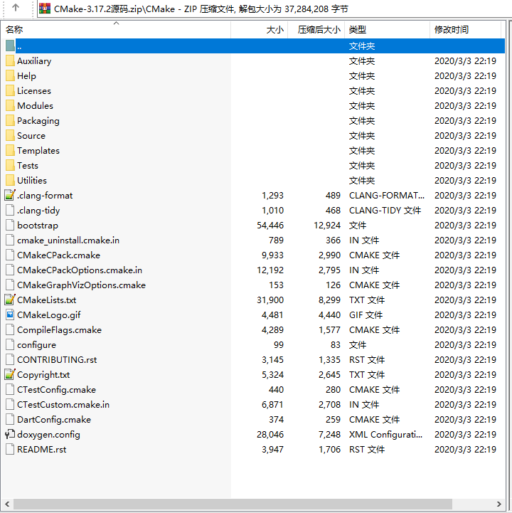Select the Templates folder name

pos(38,151)
